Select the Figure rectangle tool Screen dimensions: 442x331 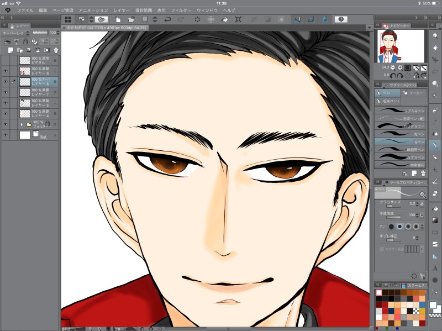[x=435, y=232]
